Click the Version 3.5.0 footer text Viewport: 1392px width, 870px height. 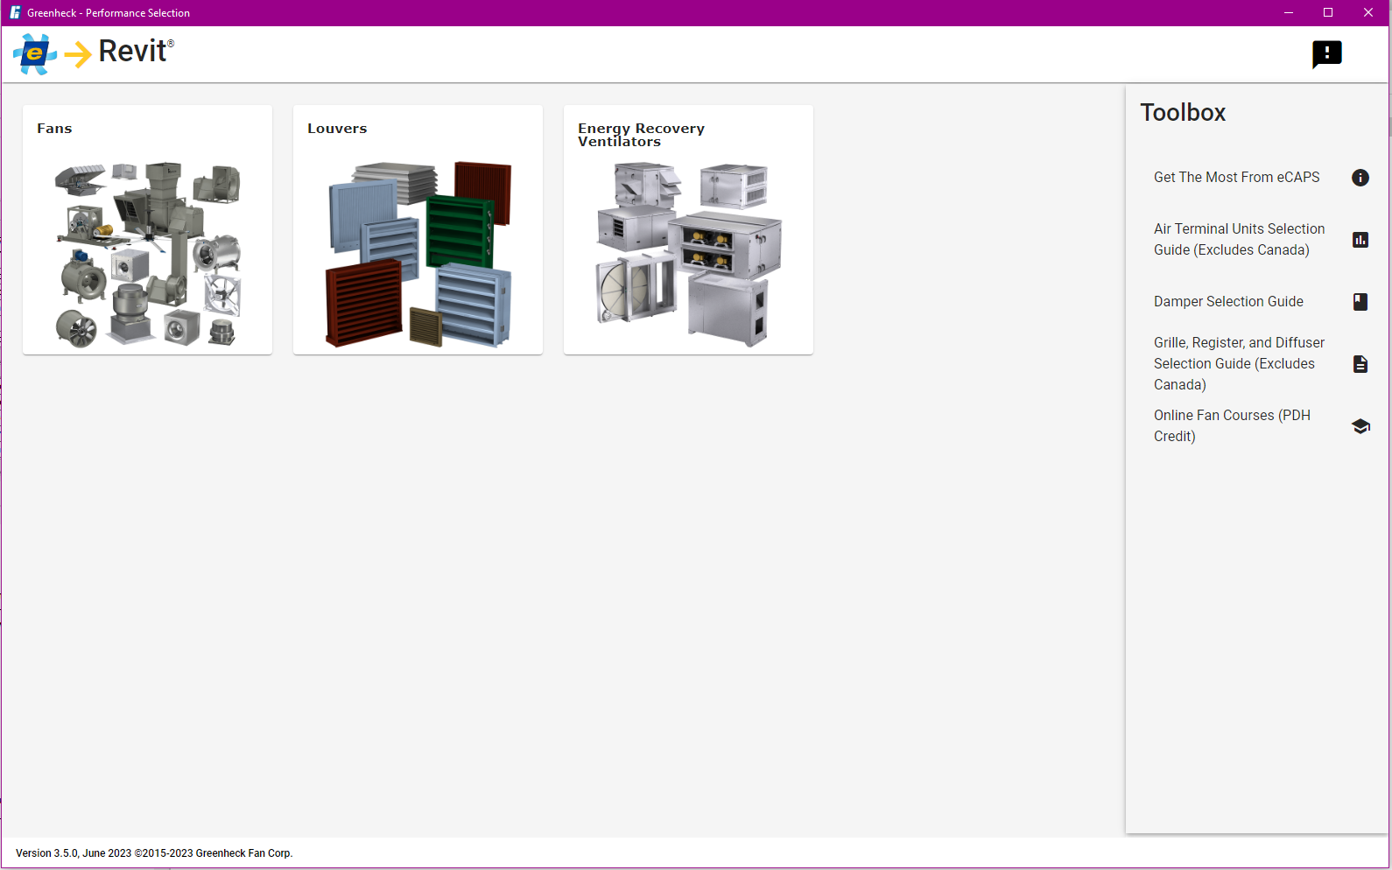coord(154,853)
